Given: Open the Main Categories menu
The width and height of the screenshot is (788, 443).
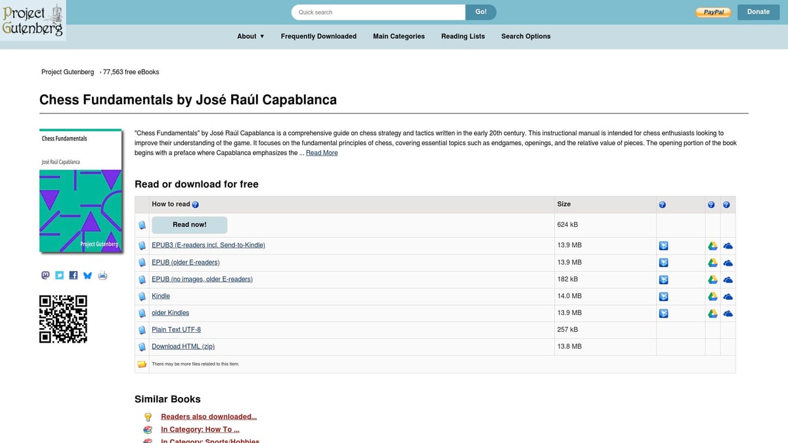Looking at the screenshot, I should pos(399,36).
